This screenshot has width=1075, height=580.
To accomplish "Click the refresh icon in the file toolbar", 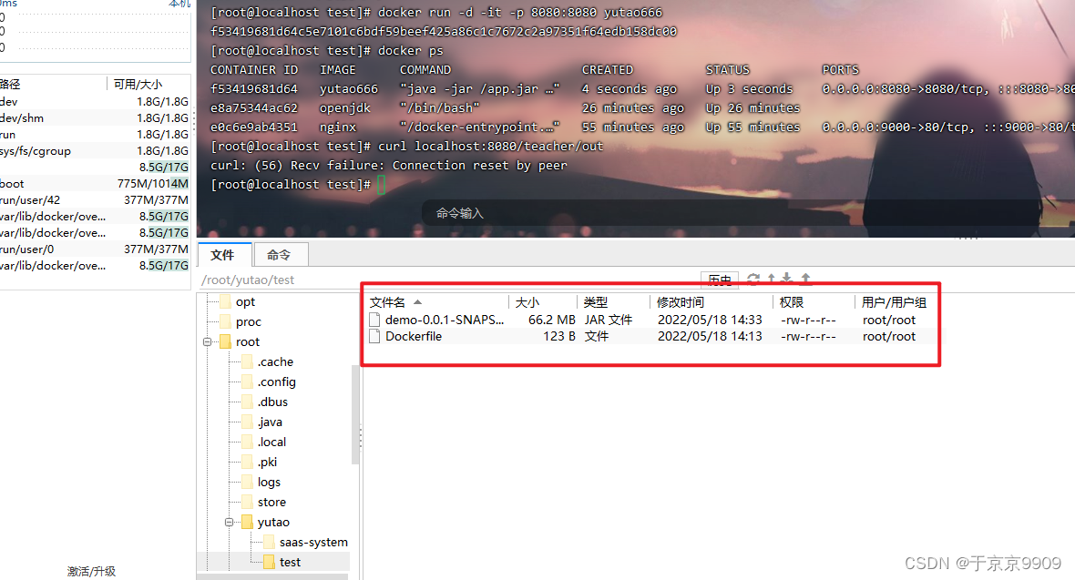I will click(x=753, y=279).
